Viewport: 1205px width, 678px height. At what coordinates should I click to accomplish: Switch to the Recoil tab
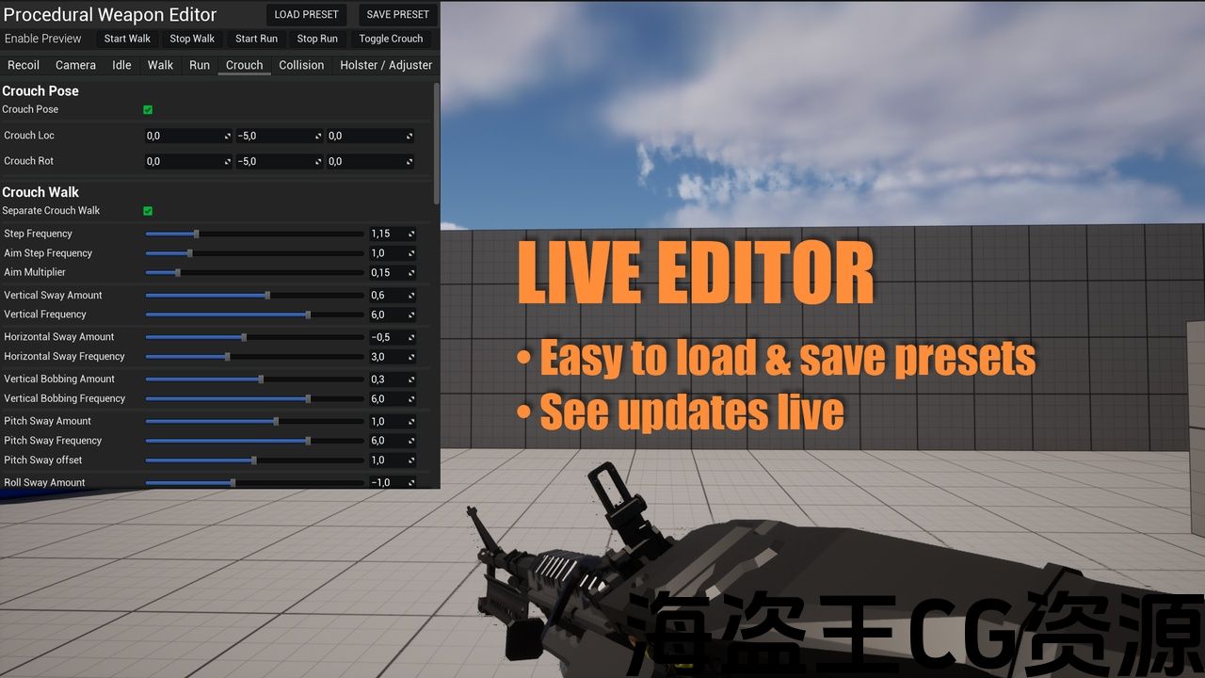[x=24, y=65]
